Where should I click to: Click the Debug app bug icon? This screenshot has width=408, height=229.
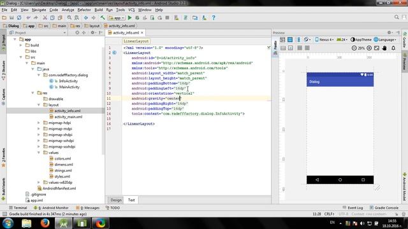point(137,18)
